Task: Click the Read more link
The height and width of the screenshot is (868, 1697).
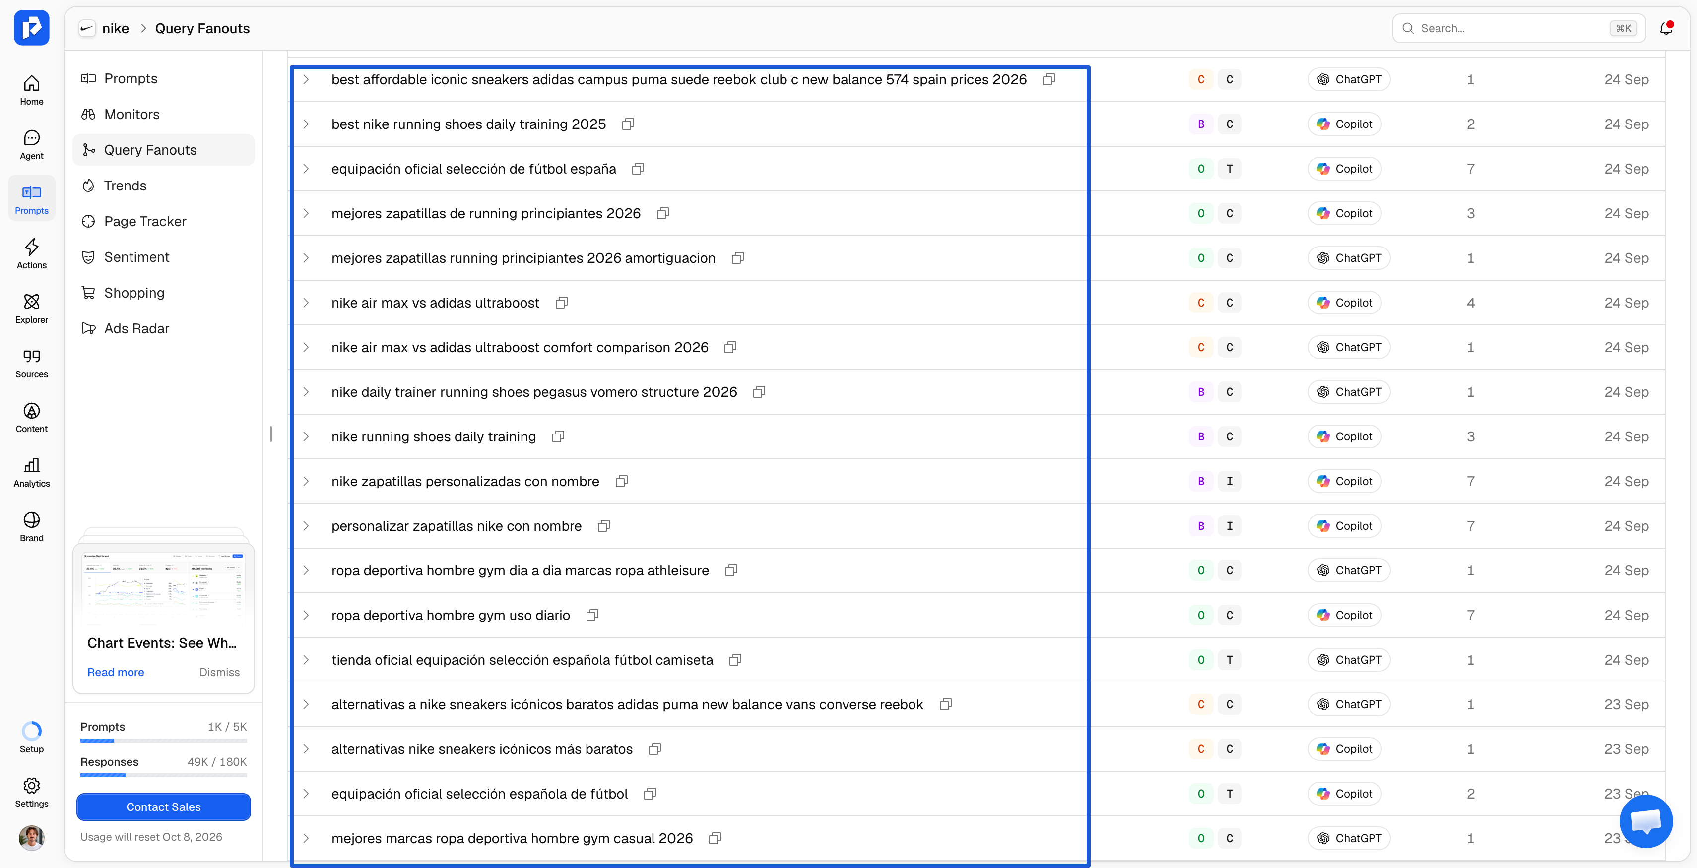Action: 115,673
